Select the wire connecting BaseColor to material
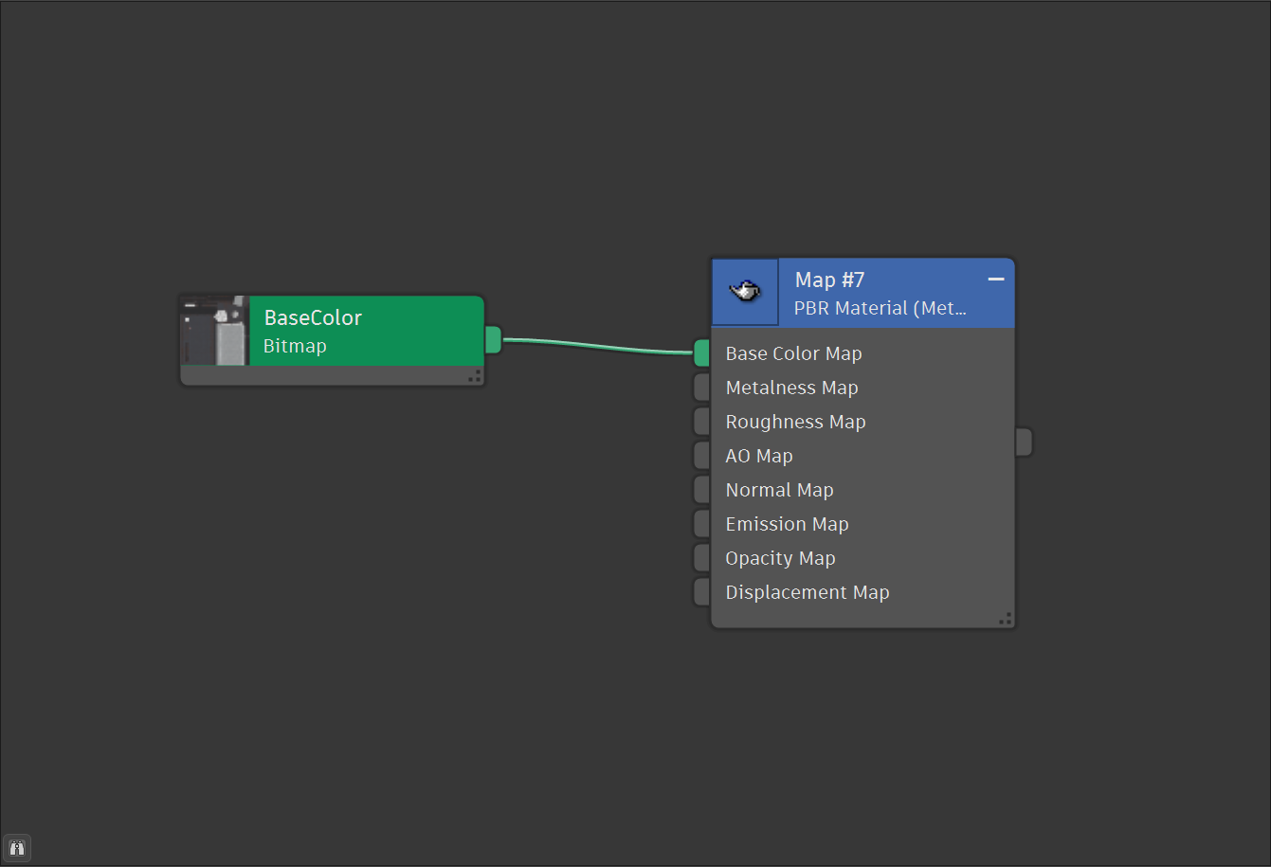Screen dimensions: 1271x867 click(597, 346)
